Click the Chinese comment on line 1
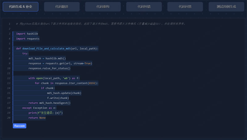Screen dimensions: 247x140 [x=101, y=23]
